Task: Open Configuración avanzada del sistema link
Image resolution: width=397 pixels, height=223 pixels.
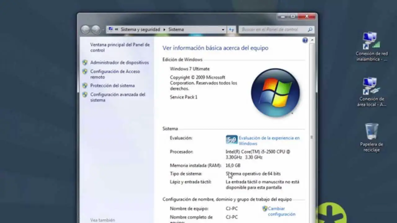Action: (x=118, y=97)
